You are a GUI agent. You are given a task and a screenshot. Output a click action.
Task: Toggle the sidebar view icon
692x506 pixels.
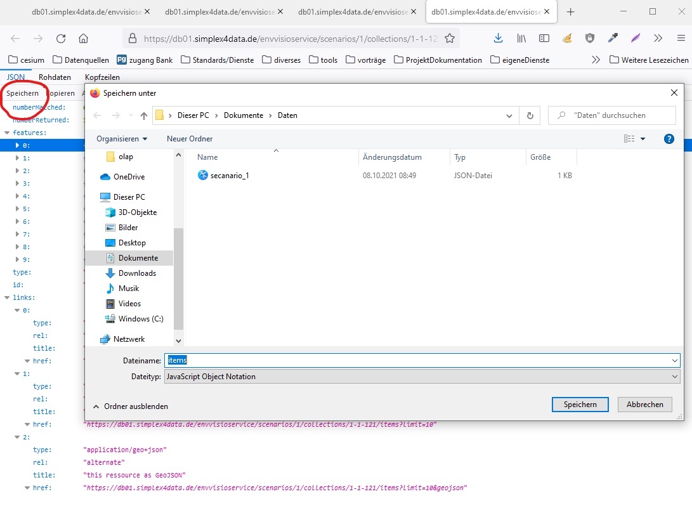tap(544, 38)
